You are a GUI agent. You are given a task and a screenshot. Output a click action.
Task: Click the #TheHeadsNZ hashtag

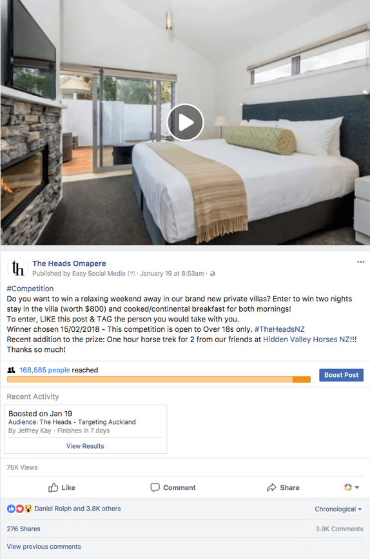click(280, 329)
